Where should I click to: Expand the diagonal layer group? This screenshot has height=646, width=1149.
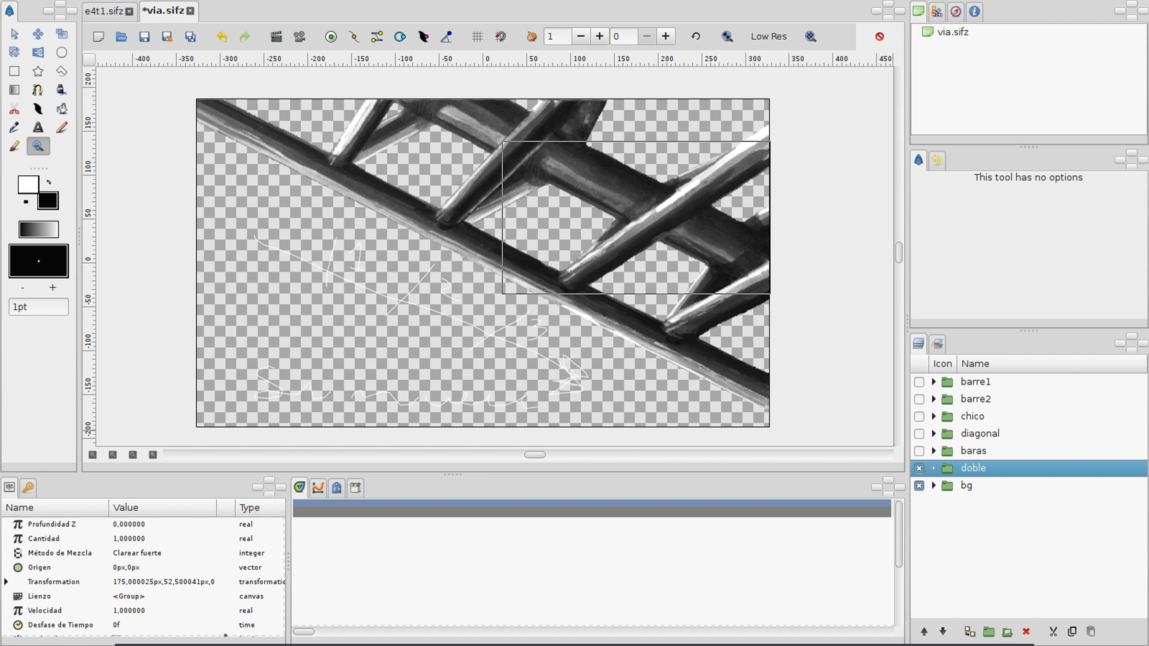[x=934, y=433]
